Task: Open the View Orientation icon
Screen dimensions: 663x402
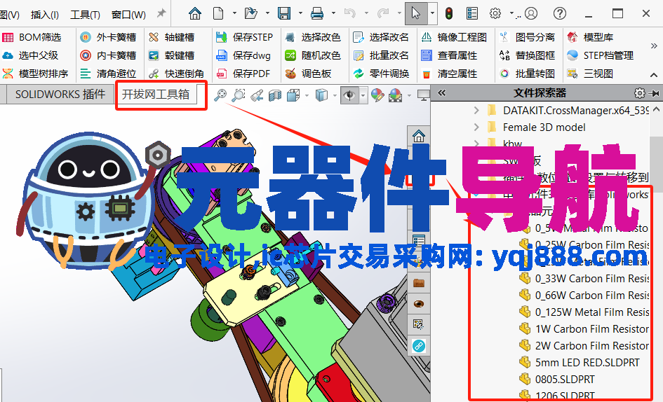Action: coord(293,95)
